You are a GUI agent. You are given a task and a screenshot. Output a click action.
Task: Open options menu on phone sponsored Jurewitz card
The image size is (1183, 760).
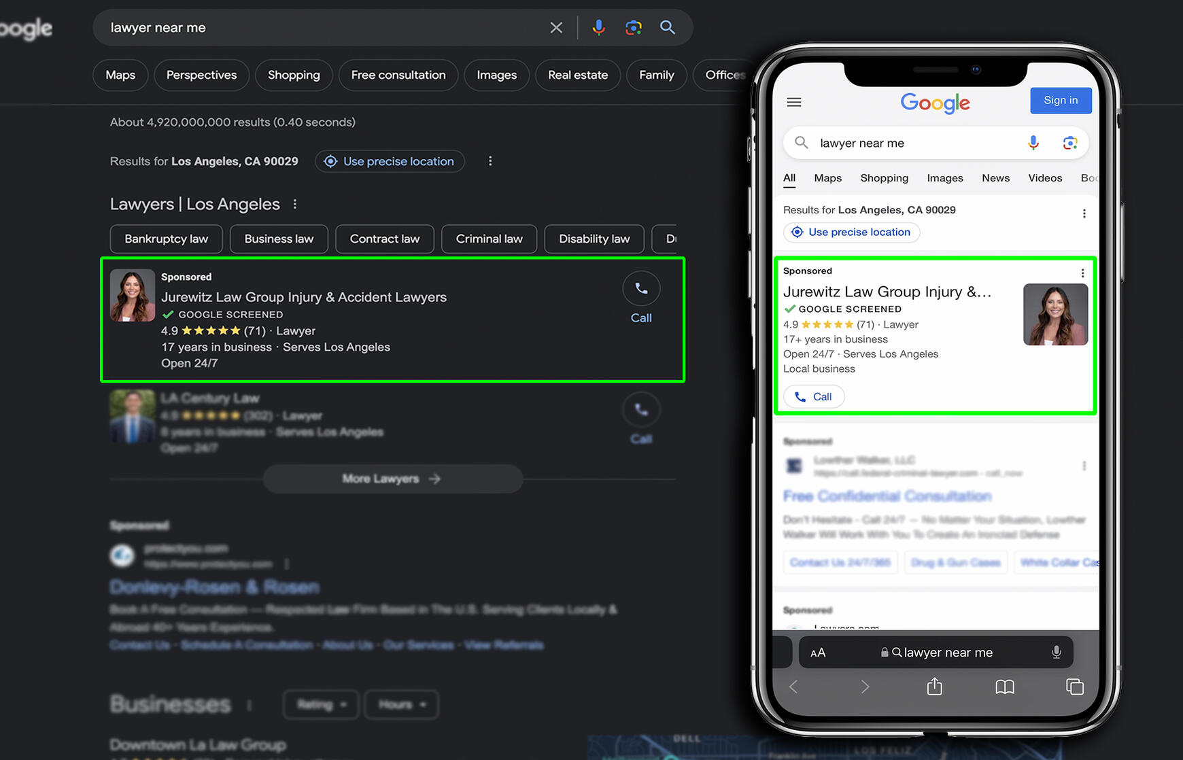[1083, 273]
